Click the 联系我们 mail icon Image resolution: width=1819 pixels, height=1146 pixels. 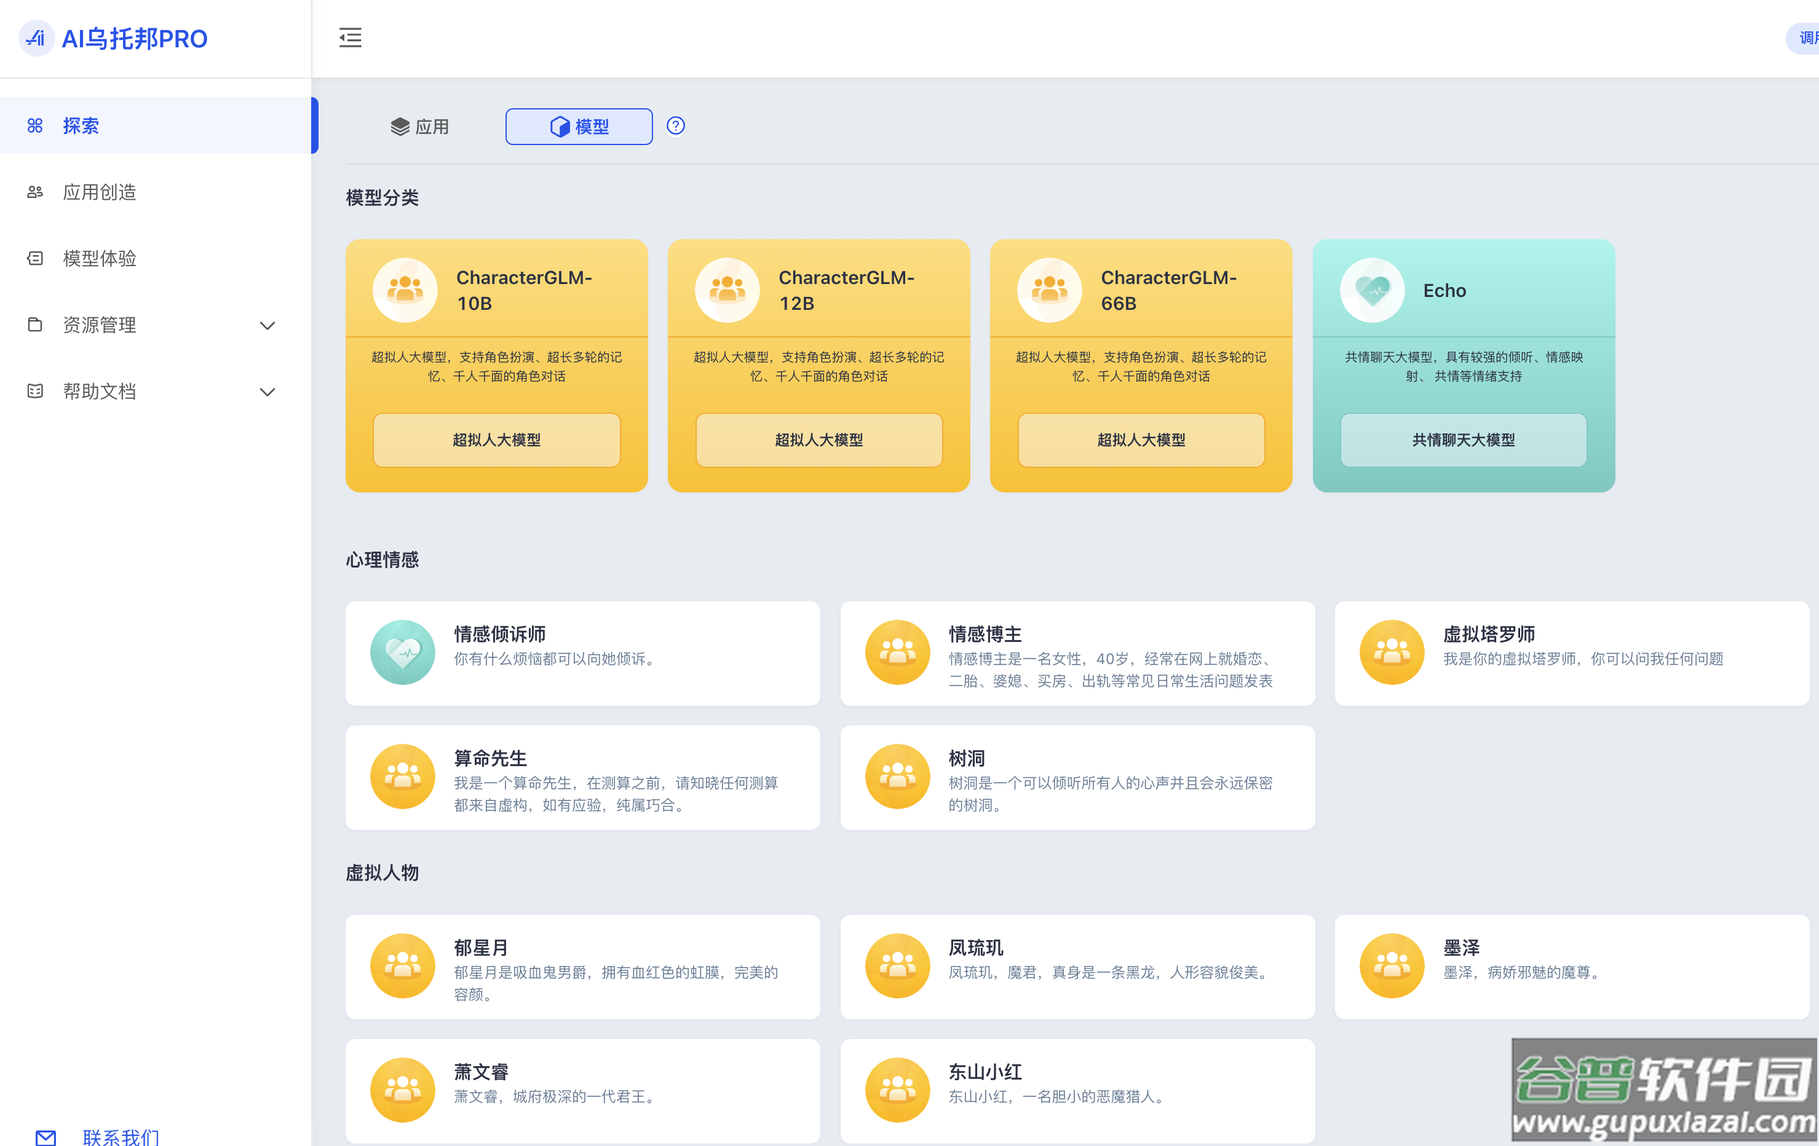[x=46, y=1136]
